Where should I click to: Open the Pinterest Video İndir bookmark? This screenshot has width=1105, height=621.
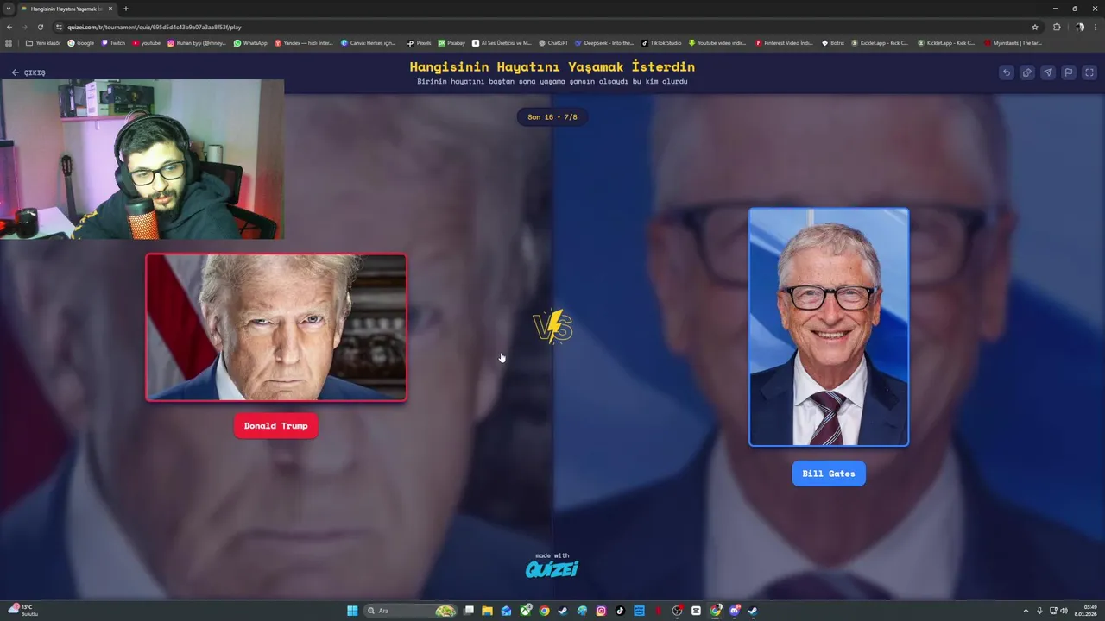coord(784,42)
